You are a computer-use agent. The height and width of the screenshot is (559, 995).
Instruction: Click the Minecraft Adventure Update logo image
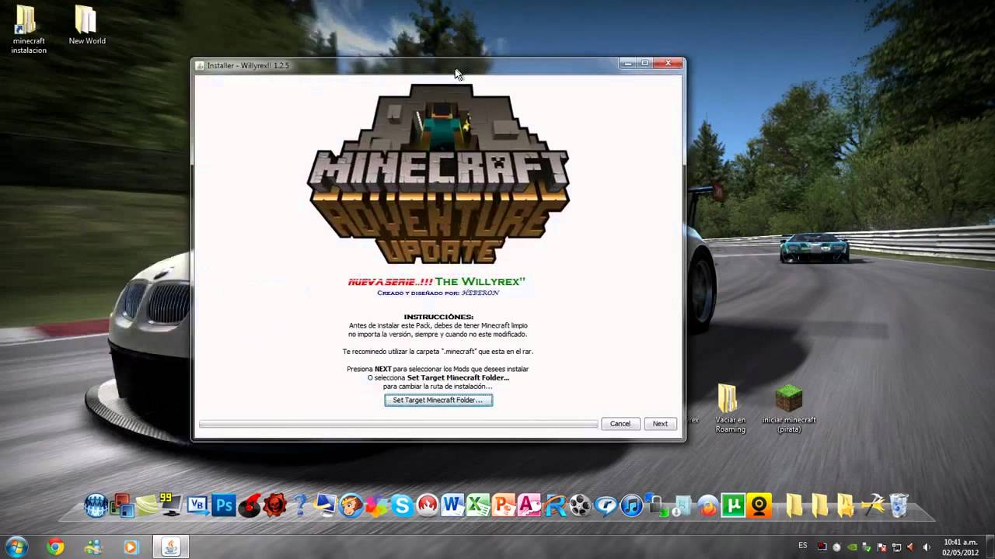coord(438,175)
